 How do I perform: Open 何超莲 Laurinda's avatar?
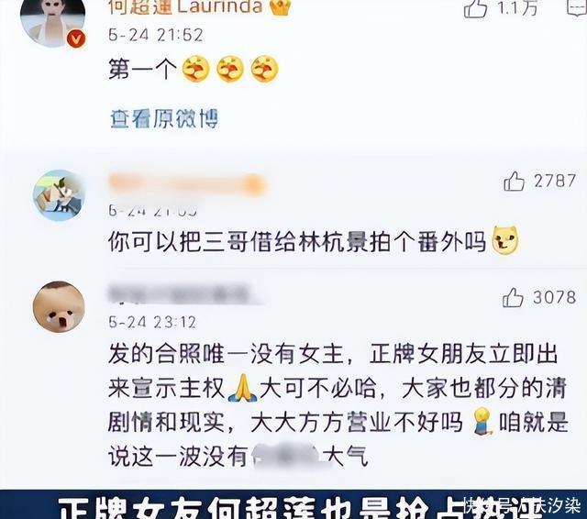(x=53, y=22)
